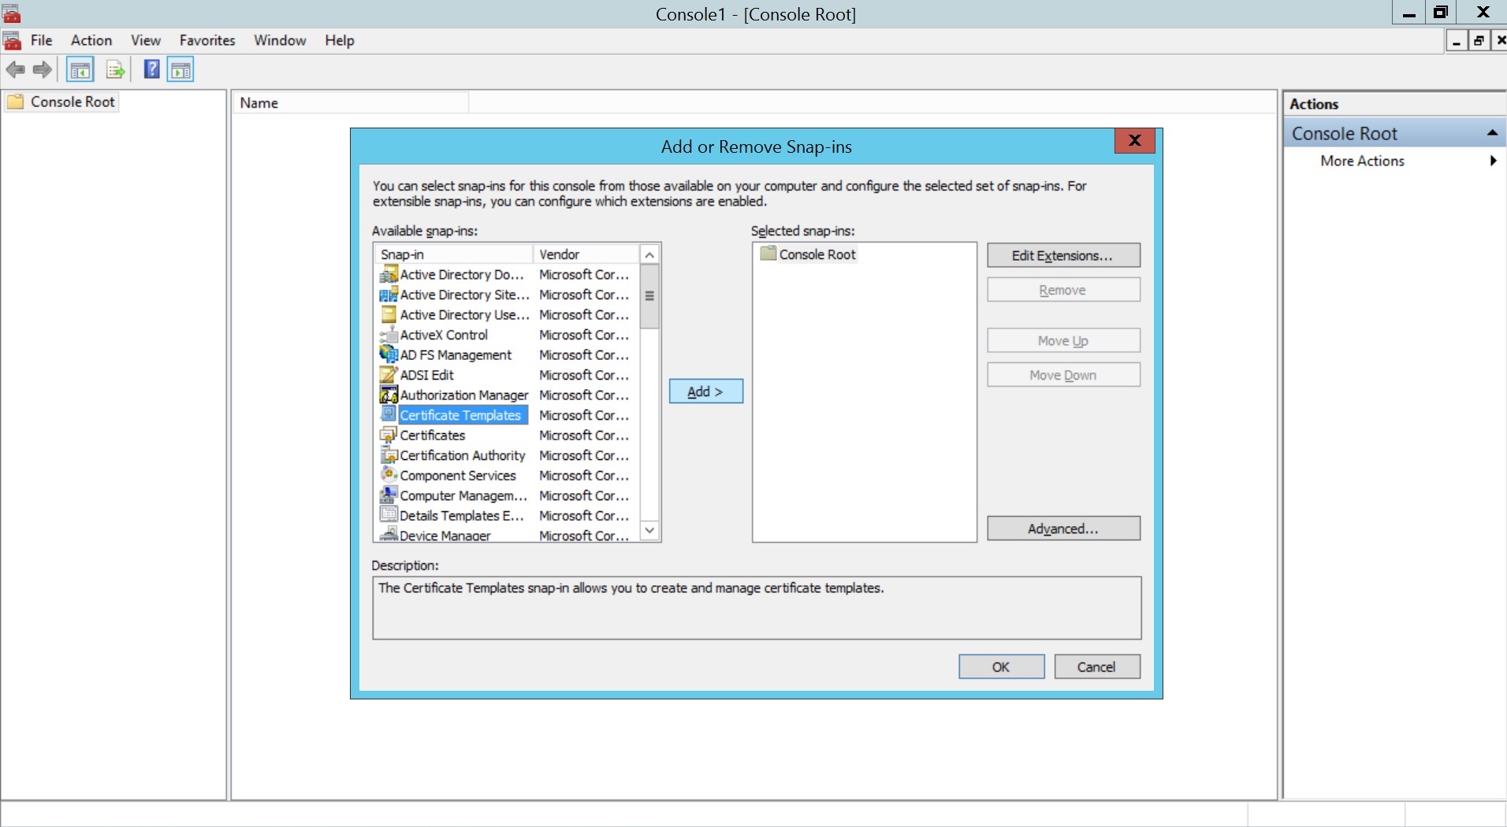This screenshot has width=1507, height=827.
Task: Click the forward navigation arrow
Action: [41, 69]
